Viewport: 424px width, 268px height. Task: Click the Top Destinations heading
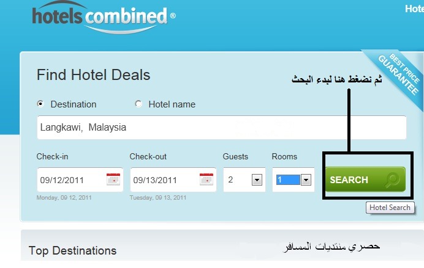(72, 250)
